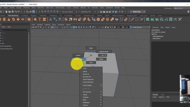This screenshot has width=190, height=107.
Task: Toggle snap to curves magnet
Action: [45, 12]
